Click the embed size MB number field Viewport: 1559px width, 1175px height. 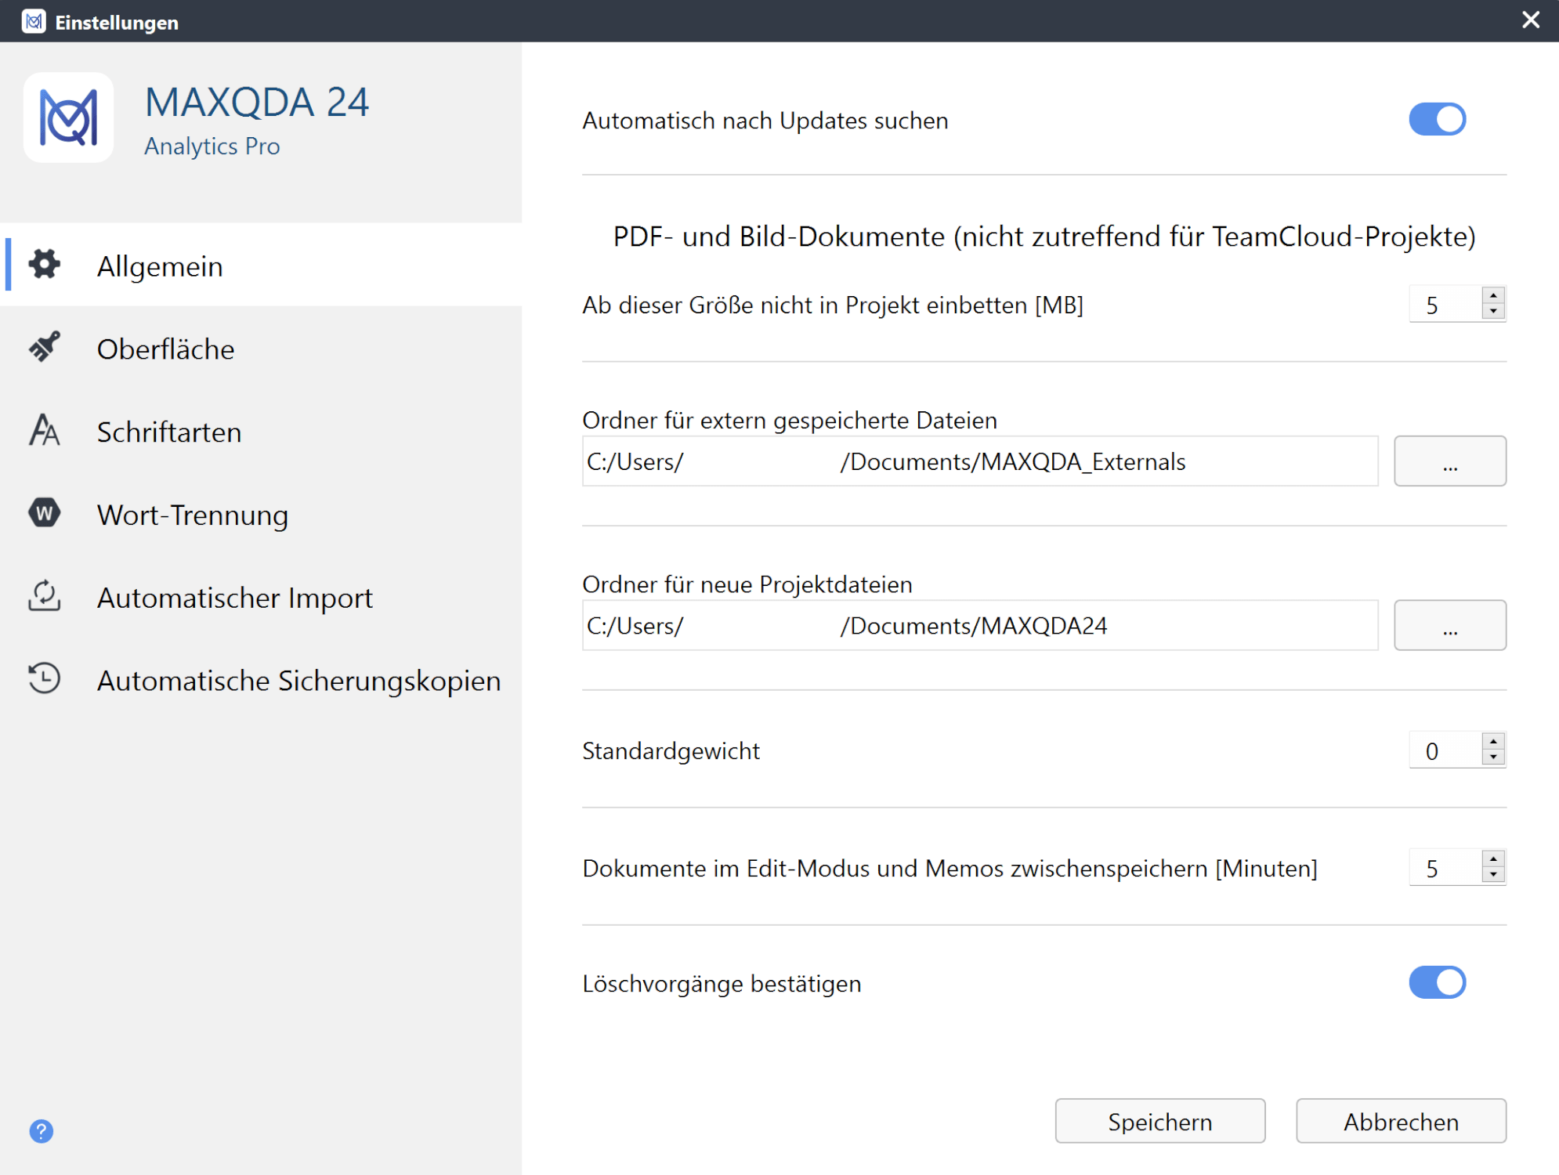(x=1446, y=305)
